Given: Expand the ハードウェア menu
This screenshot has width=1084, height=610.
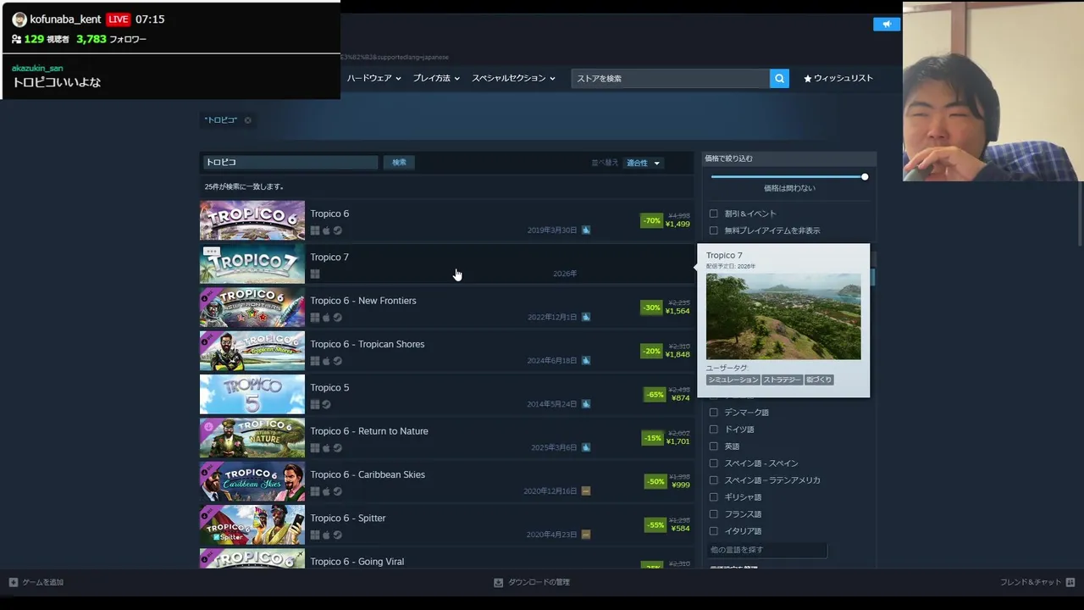Looking at the screenshot, I should tap(373, 78).
